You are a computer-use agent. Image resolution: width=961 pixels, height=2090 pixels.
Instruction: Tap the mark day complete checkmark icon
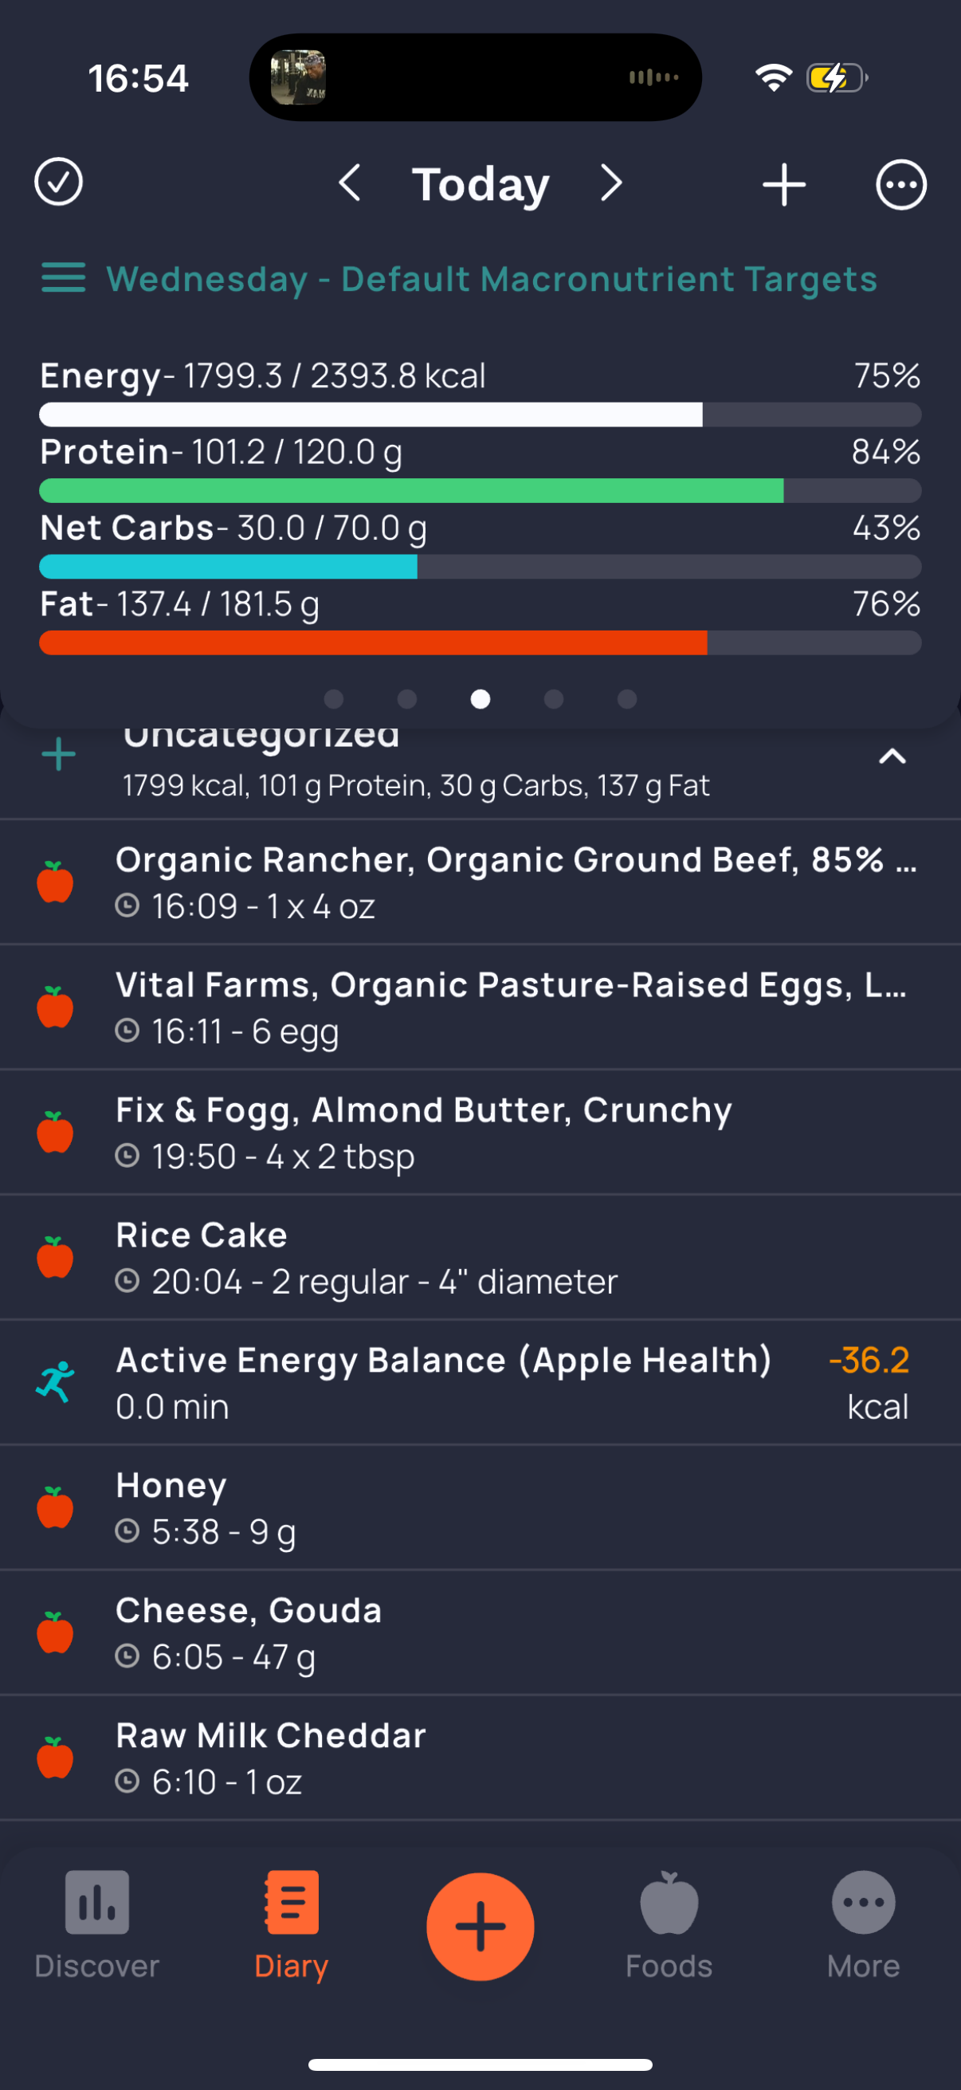pyautogui.click(x=58, y=183)
